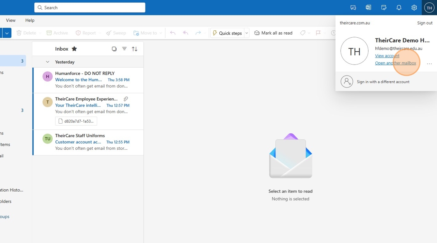Click the Search input field
Viewport: 437px width, 243px height.
90,7
